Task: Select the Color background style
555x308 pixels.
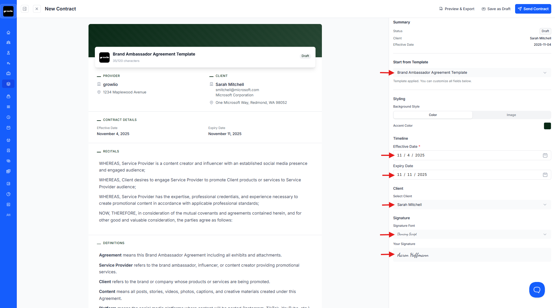Action: (x=433, y=115)
